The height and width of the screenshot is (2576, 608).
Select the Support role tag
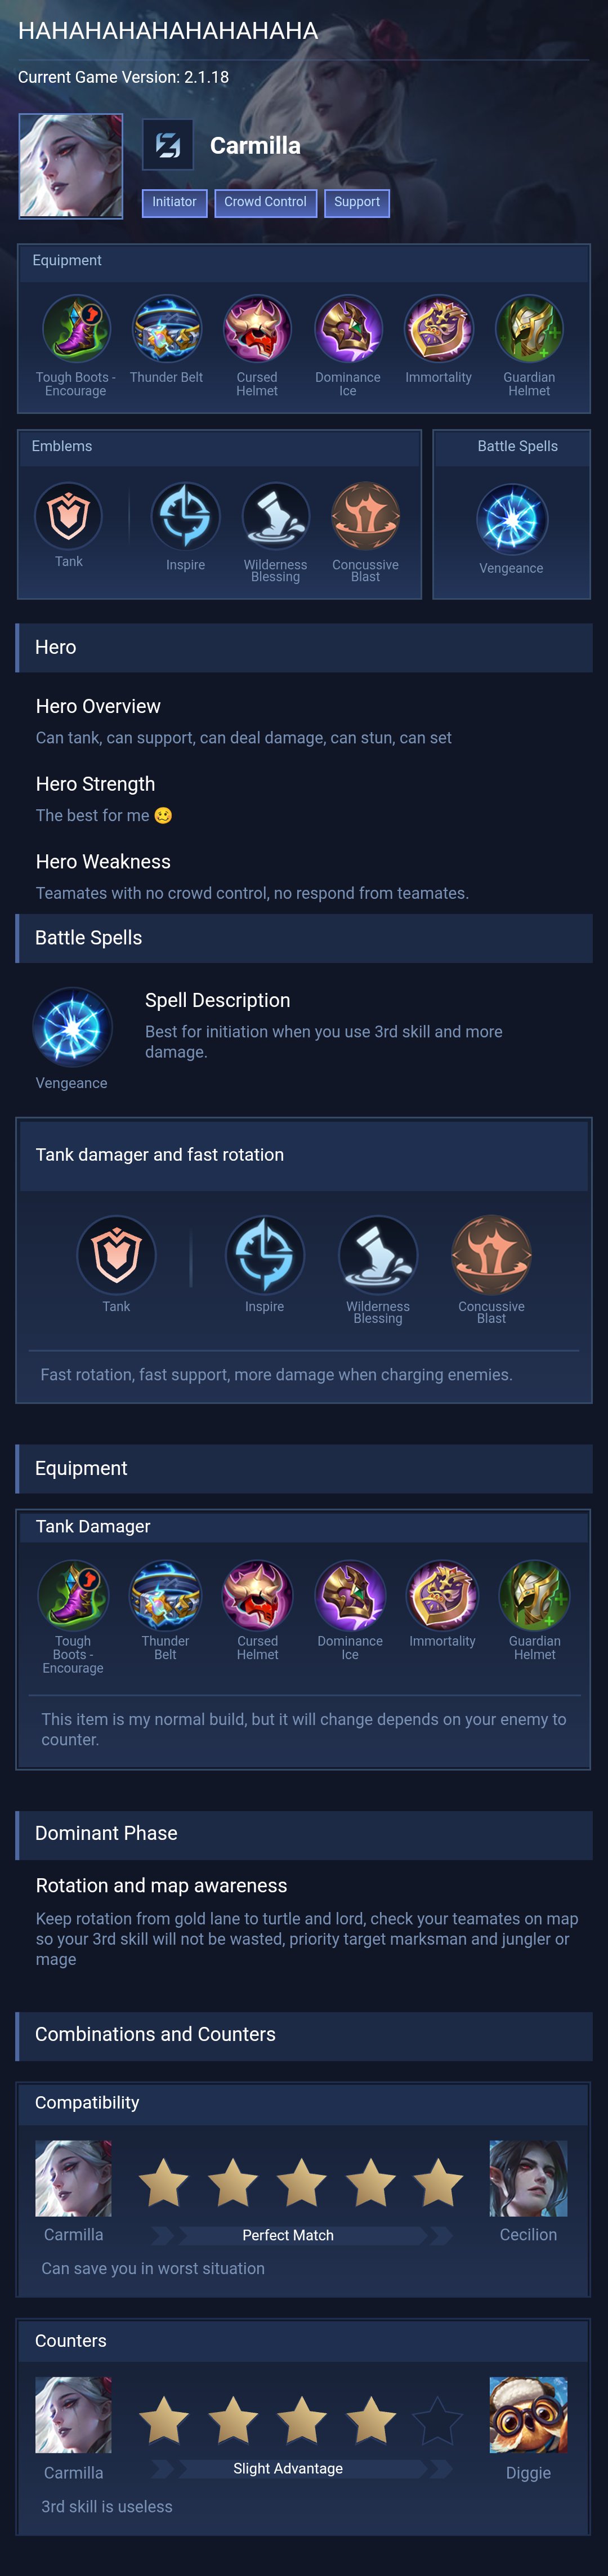click(357, 202)
